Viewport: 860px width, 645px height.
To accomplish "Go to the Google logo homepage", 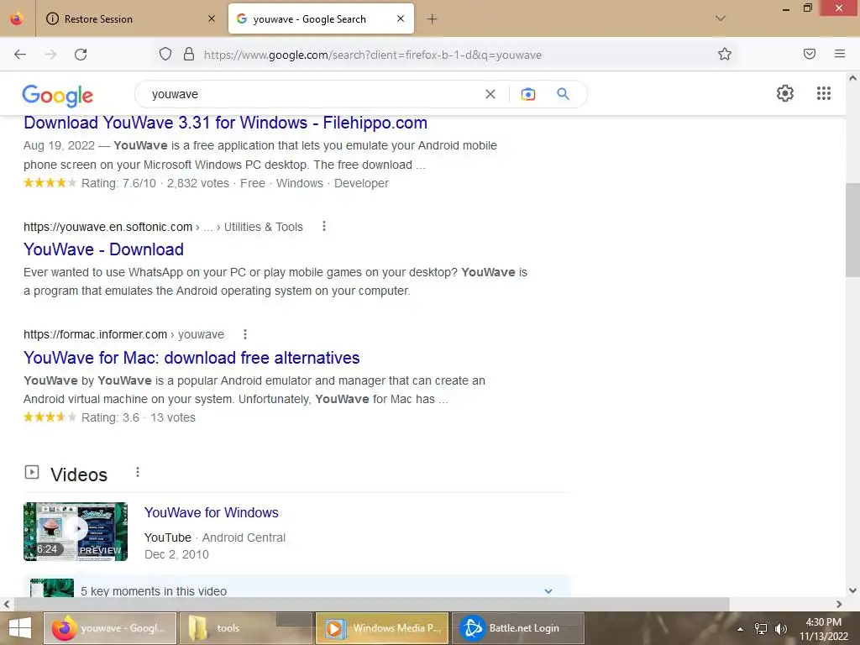I will [58, 96].
